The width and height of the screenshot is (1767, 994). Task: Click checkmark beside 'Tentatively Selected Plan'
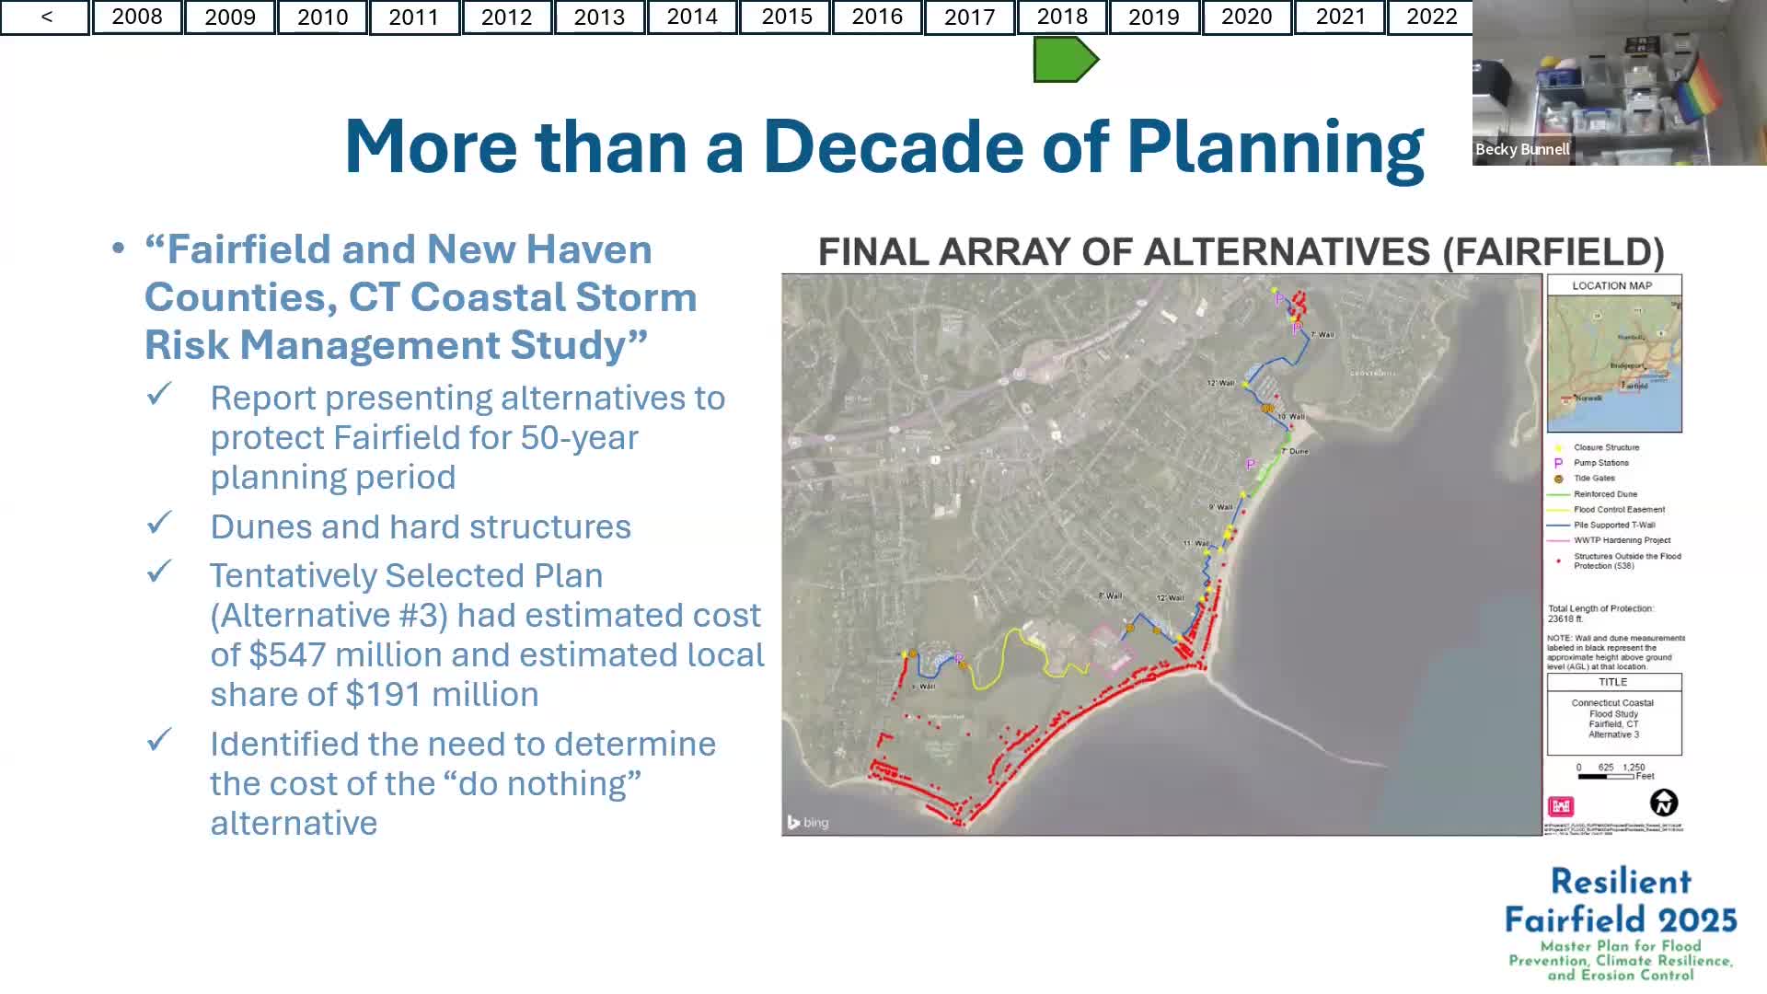pyautogui.click(x=159, y=572)
